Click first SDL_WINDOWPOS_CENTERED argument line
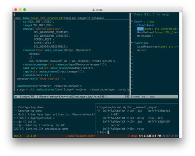The image size is (195, 156). click(x=52, y=32)
